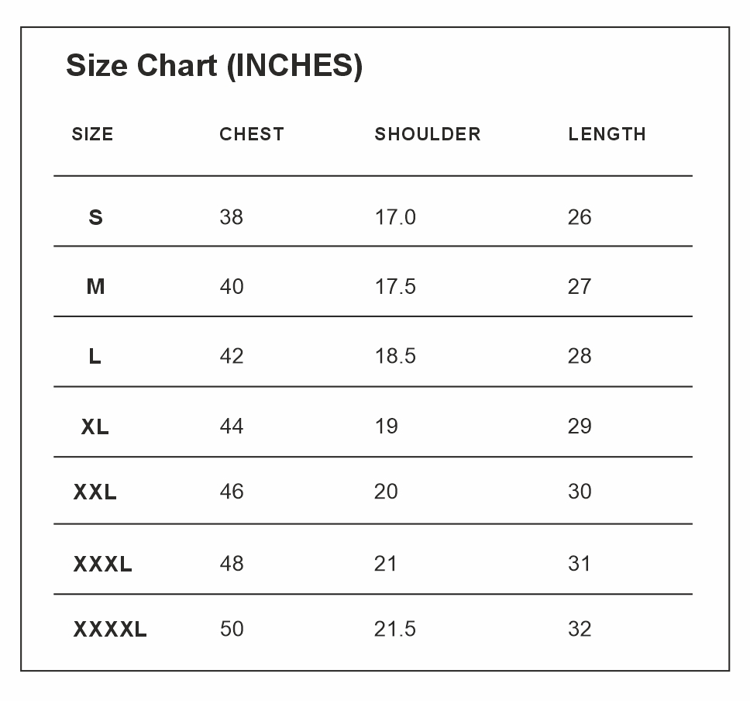Click the XXXL size row label
The width and height of the screenshot is (750, 701).
[x=102, y=564]
